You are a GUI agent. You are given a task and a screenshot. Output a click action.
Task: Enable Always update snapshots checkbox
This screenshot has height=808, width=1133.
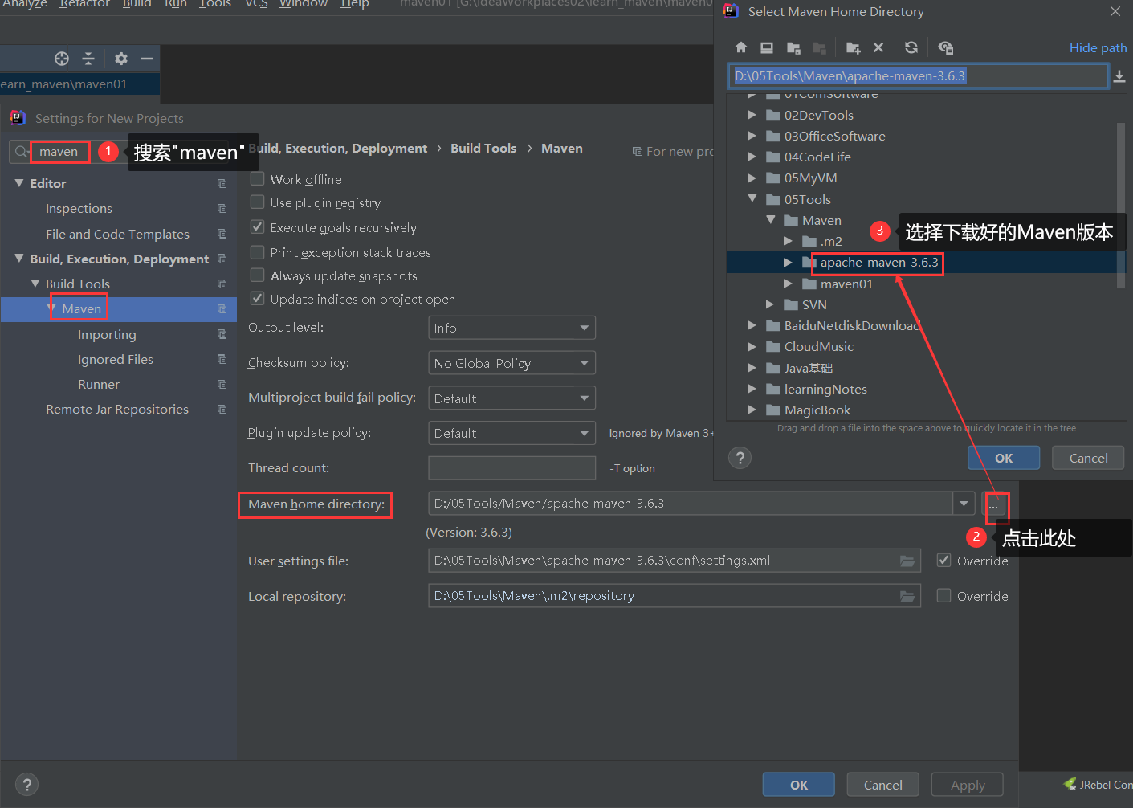[258, 275]
